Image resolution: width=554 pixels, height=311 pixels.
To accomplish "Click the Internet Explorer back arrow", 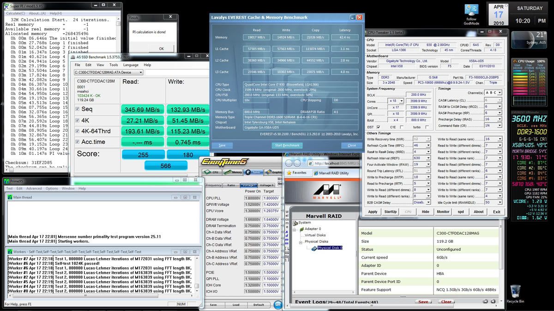I will (x=289, y=163).
